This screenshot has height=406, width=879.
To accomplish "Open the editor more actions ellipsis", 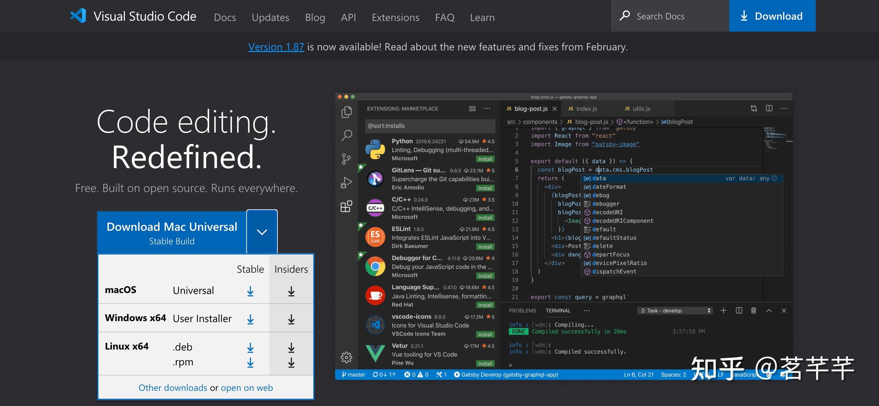I will (x=784, y=108).
